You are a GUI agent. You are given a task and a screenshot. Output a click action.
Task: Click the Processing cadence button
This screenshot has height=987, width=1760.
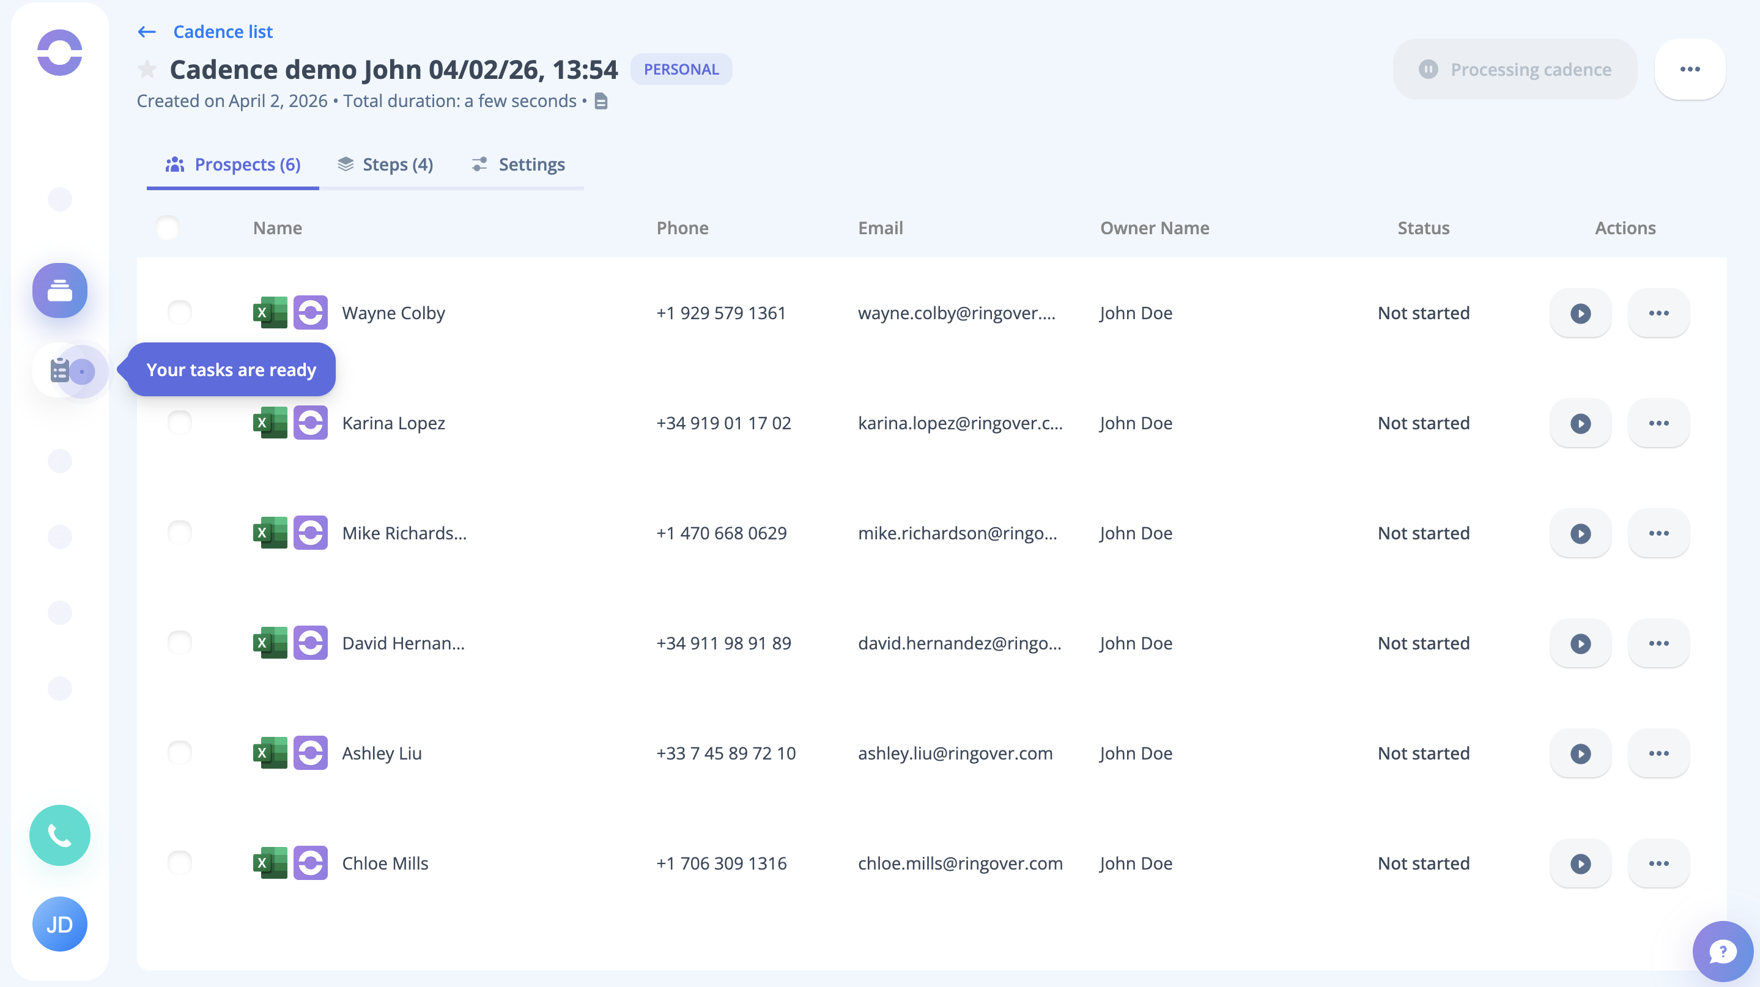[1515, 69]
